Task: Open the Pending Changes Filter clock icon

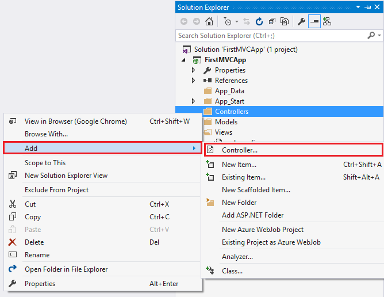Action: (x=228, y=21)
